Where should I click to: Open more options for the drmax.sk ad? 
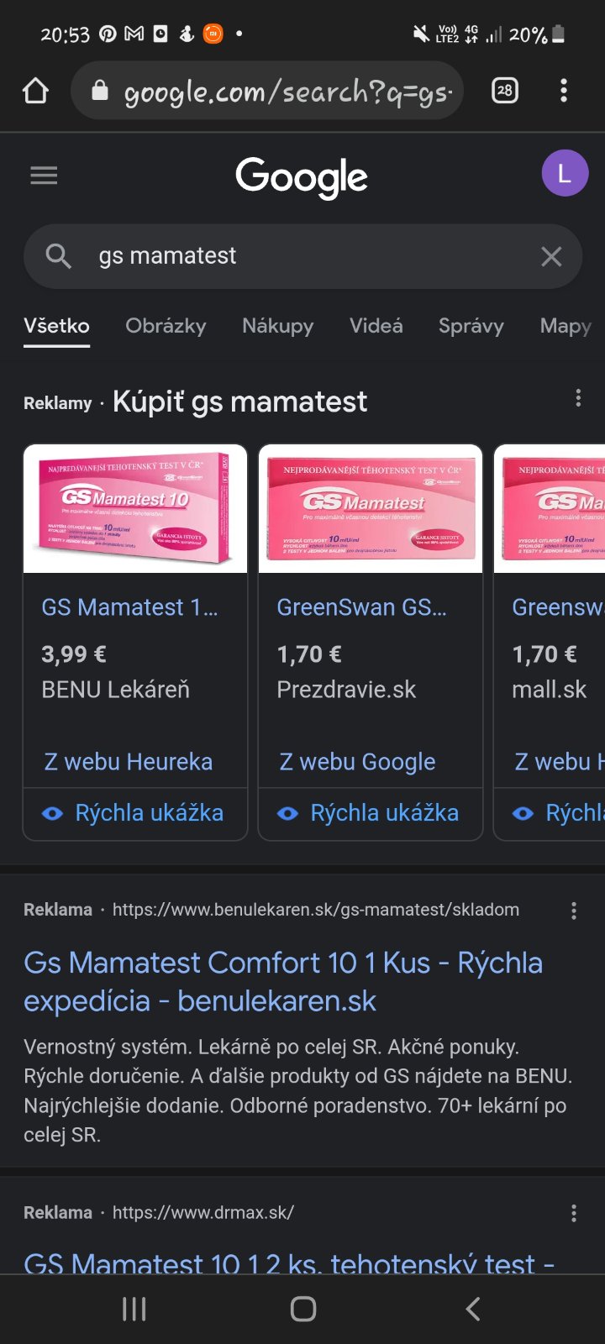[x=574, y=1213]
